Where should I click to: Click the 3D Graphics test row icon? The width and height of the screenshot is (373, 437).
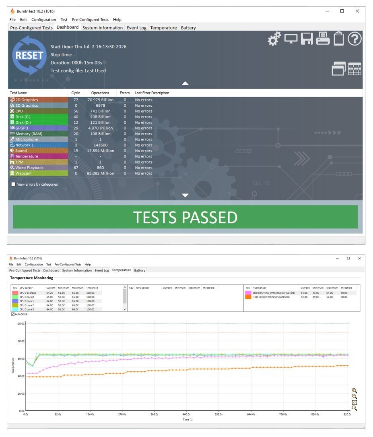[x=12, y=106]
